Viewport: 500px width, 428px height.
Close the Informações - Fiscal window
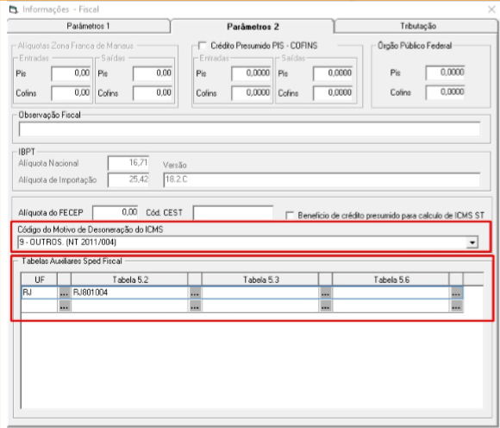[491, 9]
